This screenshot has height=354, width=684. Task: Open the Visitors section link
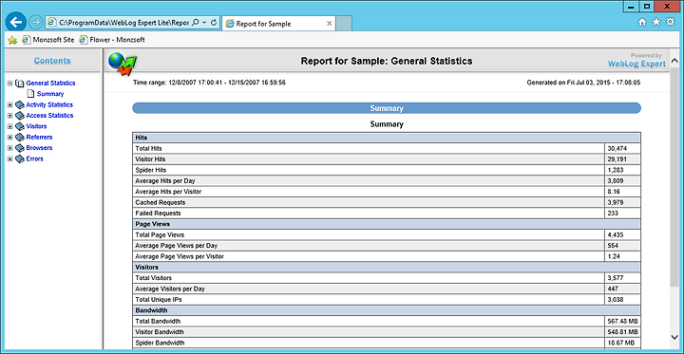pyautogui.click(x=36, y=126)
